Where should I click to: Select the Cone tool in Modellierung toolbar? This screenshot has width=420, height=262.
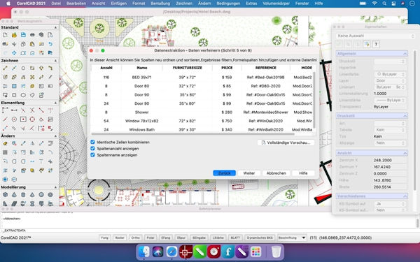click(x=14, y=195)
